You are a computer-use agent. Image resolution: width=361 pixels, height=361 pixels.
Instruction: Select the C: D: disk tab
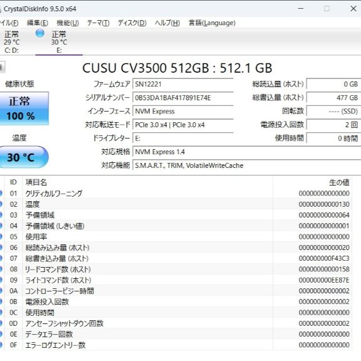pos(11,42)
